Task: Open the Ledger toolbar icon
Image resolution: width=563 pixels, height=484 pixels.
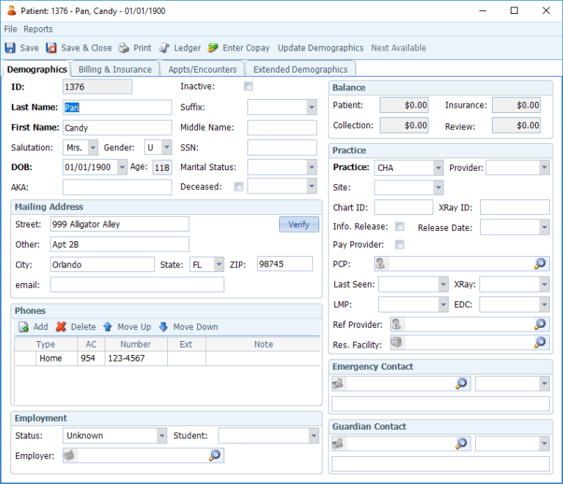Action: (x=164, y=48)
